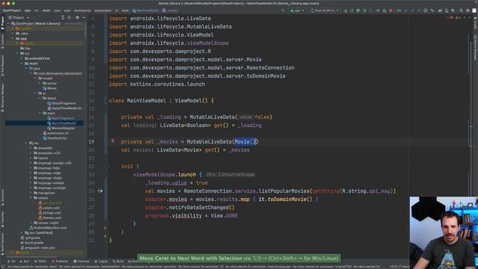Screen dimensions: 478x269
Task: Click the red Stop button in toolbar
Action: click(x=391, y=10)
